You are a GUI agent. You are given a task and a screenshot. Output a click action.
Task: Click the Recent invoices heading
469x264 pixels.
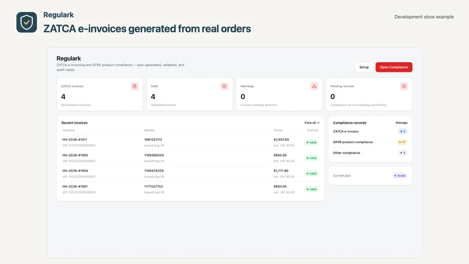(x=74, y=123)
